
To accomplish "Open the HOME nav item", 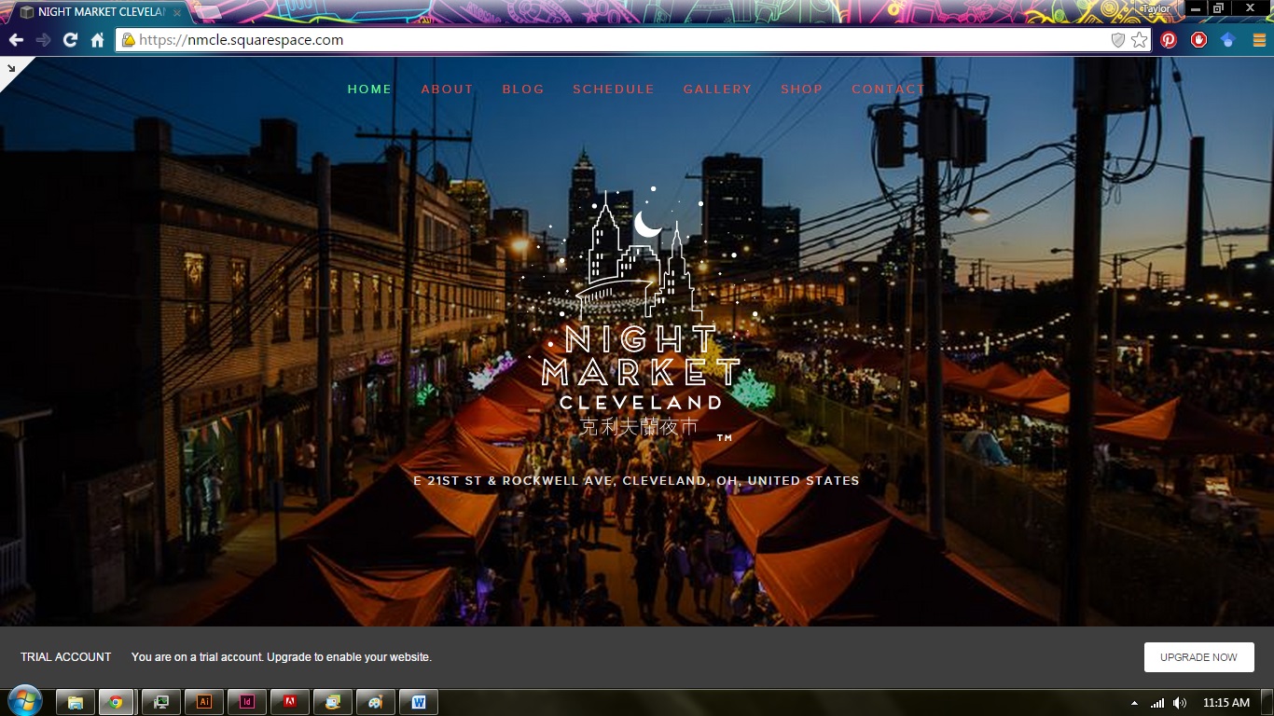I will point(369,89).
